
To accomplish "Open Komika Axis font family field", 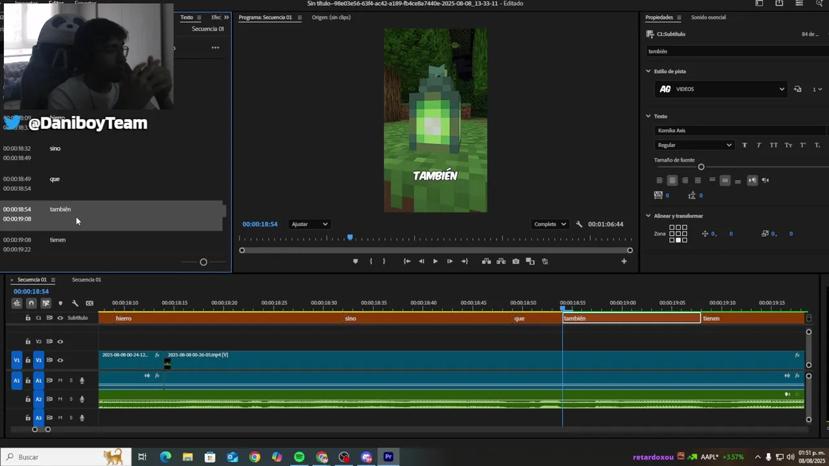I will [x=740, y=131].
